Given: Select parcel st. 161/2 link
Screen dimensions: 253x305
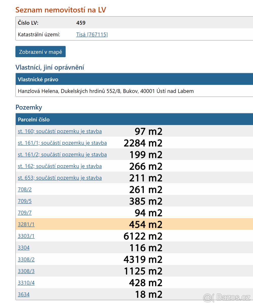Looking at the screenshot, I should [62, 155].
